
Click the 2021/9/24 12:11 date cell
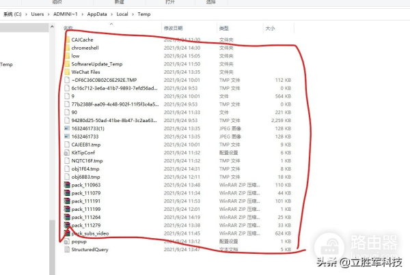coord(182,177)
